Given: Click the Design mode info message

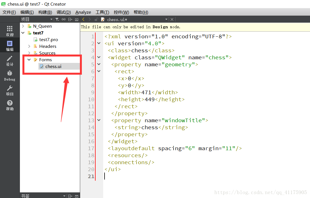Looking at the screenshot, I should (131, 27).
